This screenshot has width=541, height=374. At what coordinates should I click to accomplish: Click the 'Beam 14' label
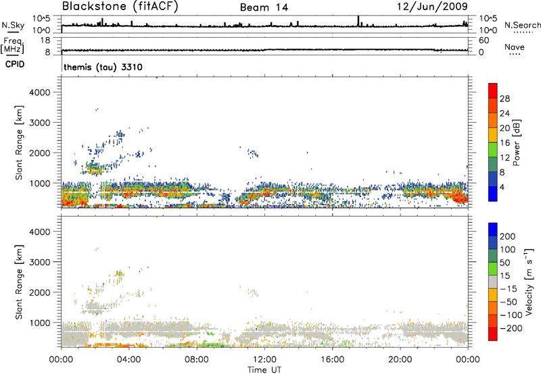(x=264, y=7)
